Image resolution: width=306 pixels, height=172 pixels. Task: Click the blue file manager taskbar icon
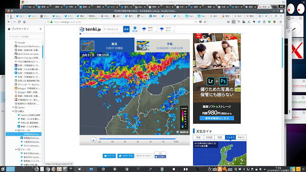91,169
